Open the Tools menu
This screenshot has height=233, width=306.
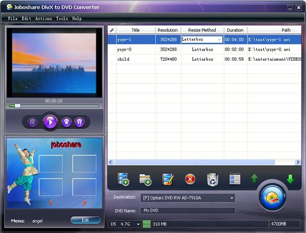[x=62, y=18]
